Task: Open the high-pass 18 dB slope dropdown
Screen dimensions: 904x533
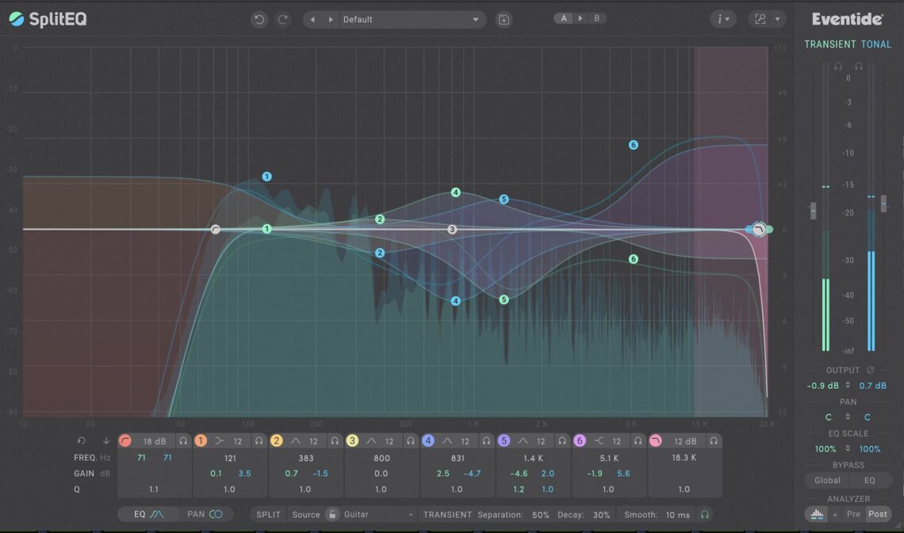Action: pos(154,441)
